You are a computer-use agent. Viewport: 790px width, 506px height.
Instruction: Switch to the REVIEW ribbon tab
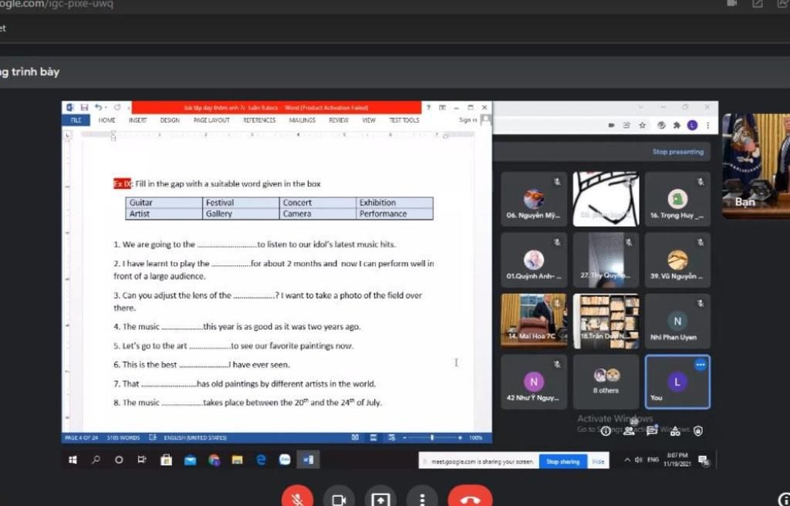[339, 120]
